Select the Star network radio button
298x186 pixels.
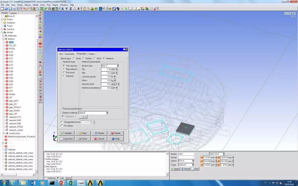click(64, 69)
